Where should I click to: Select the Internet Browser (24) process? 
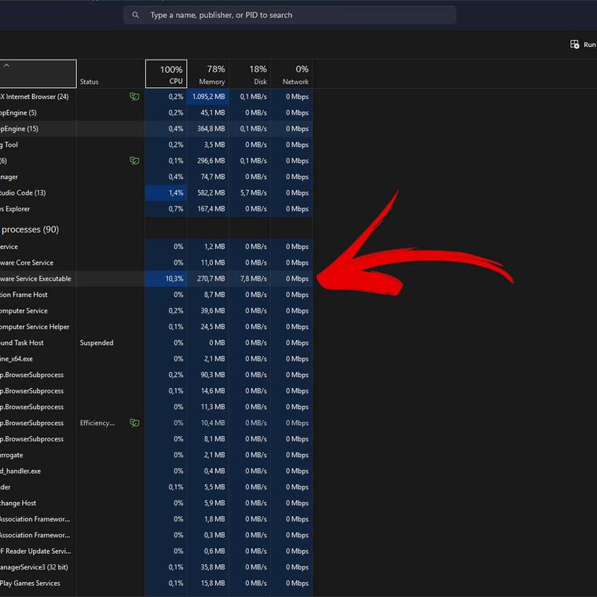36,97
